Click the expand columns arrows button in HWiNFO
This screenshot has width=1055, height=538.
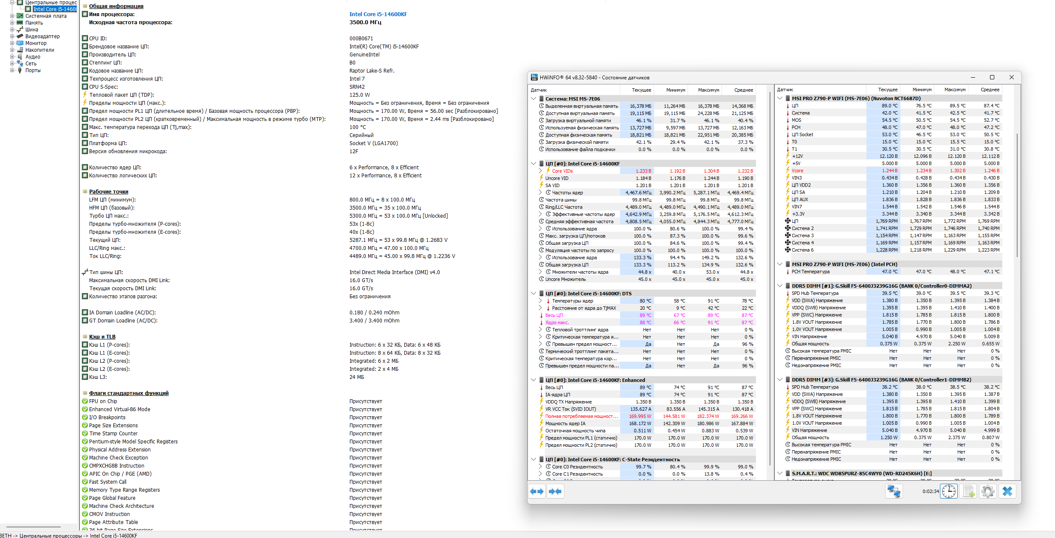[x=537, y=491]
